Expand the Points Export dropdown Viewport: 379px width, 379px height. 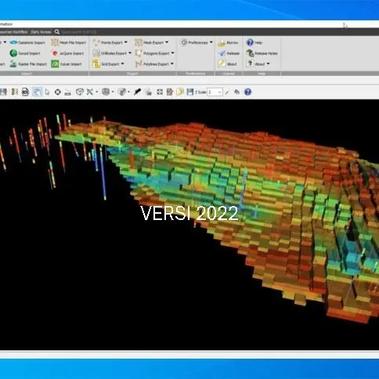[126, 42]
